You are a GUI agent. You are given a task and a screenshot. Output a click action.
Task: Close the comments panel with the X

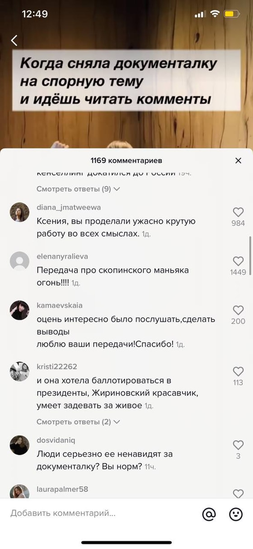click(239, 160)
